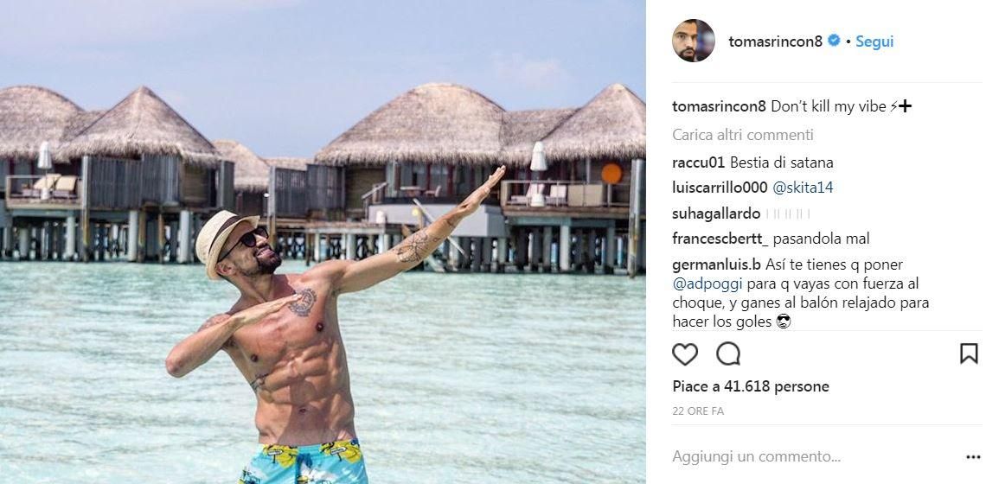Visit commenter raccu01's profile
986x484 pixels.
[698, 162]
